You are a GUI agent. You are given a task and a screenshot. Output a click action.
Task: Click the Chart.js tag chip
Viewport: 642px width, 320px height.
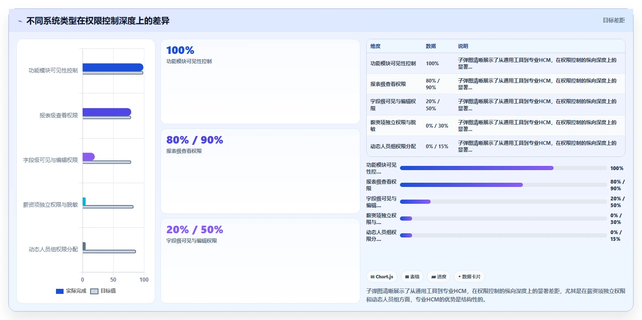coord(382,277)
